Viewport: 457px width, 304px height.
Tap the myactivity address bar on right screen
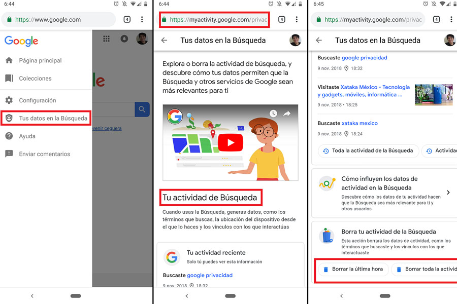click(x=368, y=19)
